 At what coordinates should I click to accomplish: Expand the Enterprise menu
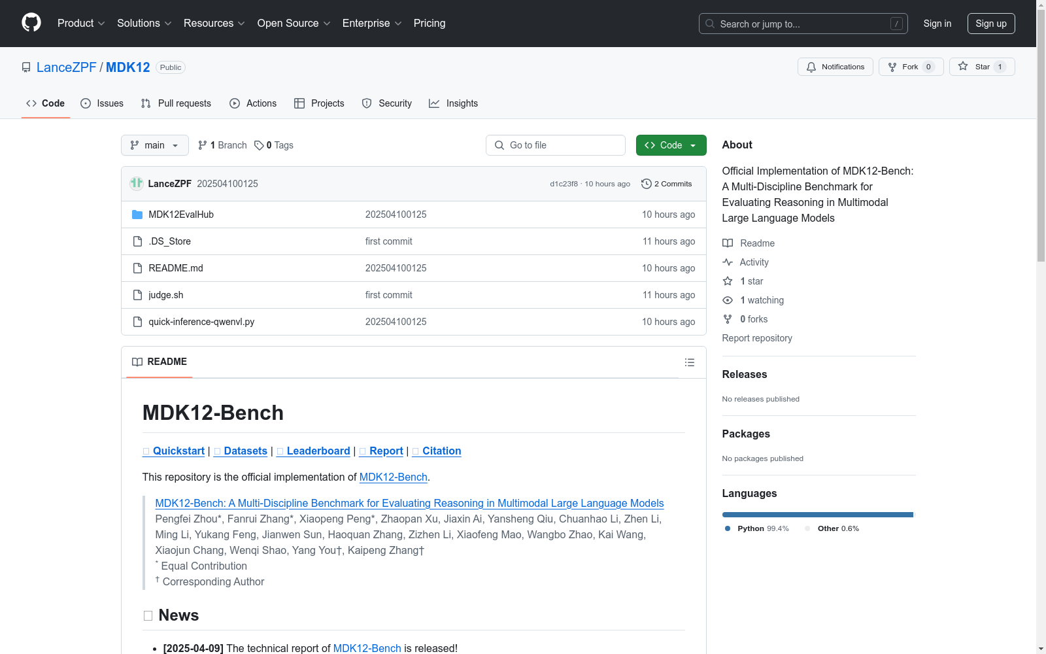[x=372, y=24]
